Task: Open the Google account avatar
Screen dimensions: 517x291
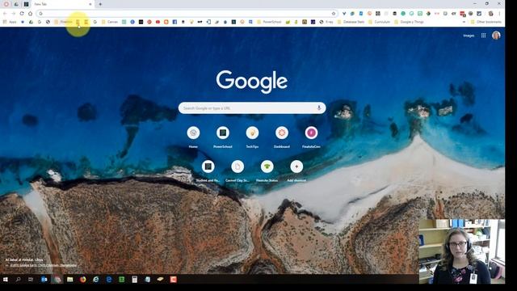Action: point(496,36)
